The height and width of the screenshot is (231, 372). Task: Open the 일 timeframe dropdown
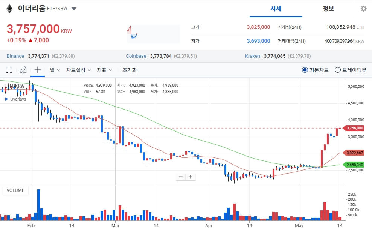(x=54, y=70)
